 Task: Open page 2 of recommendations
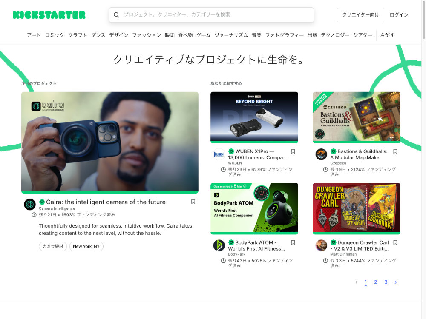point(375,282)
